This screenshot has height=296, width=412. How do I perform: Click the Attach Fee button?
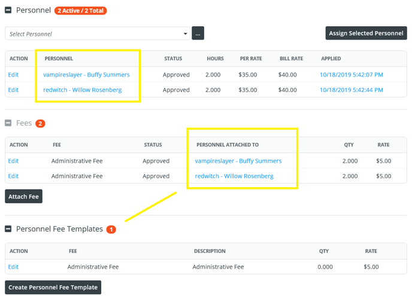tap(23, 196)
